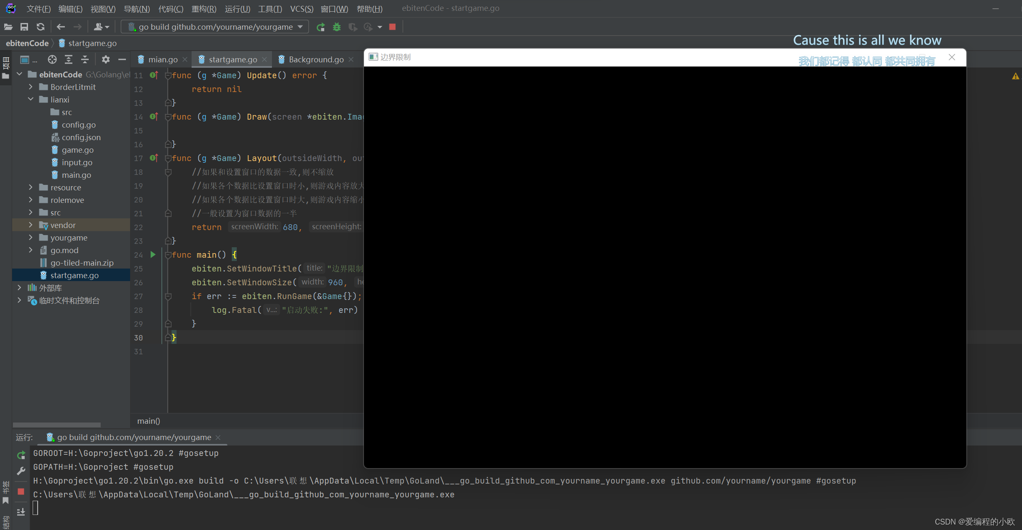Click the implements gutter icon on Draw line
1022x530 pixels.
[154, 117]
